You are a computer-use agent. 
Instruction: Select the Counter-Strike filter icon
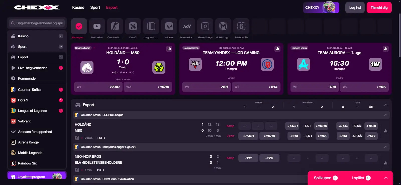pyautogui.click(x=115, y=26)
